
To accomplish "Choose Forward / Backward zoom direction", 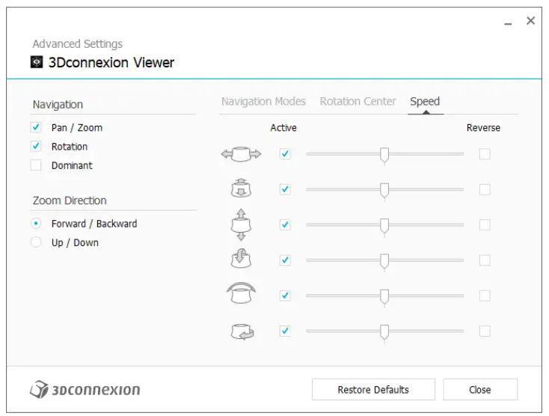I will click(36, 224).
